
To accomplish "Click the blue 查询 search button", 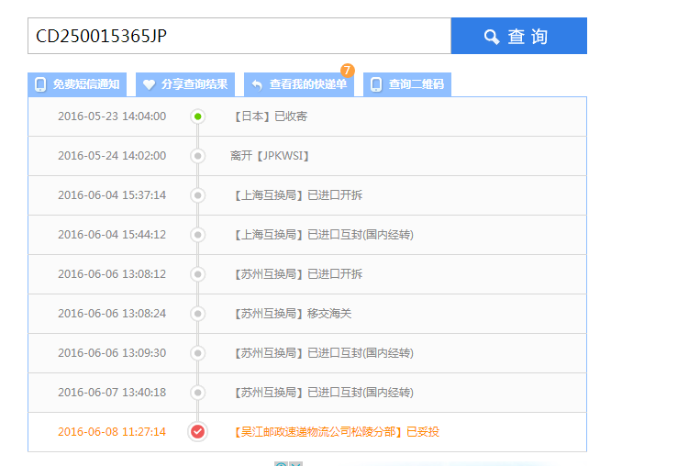I will (518, 36).
